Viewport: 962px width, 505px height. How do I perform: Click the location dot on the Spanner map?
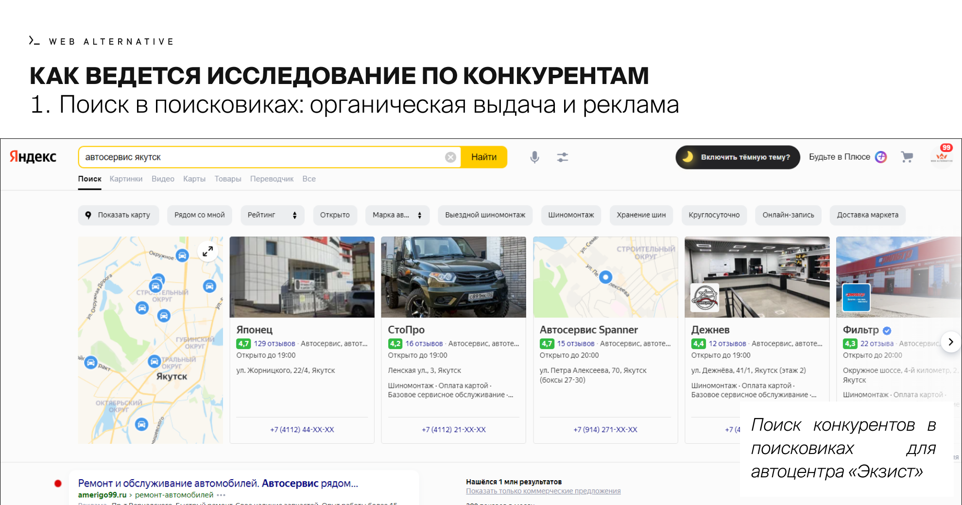click(x=605, y=277)
